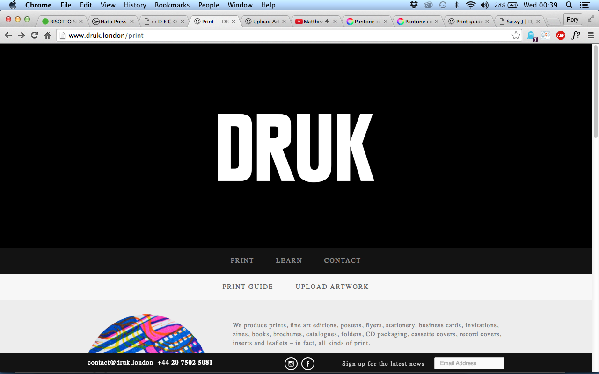Switch to the Hato Press tab
Viewport: 599px width, 374px height.
coord(113,22)
